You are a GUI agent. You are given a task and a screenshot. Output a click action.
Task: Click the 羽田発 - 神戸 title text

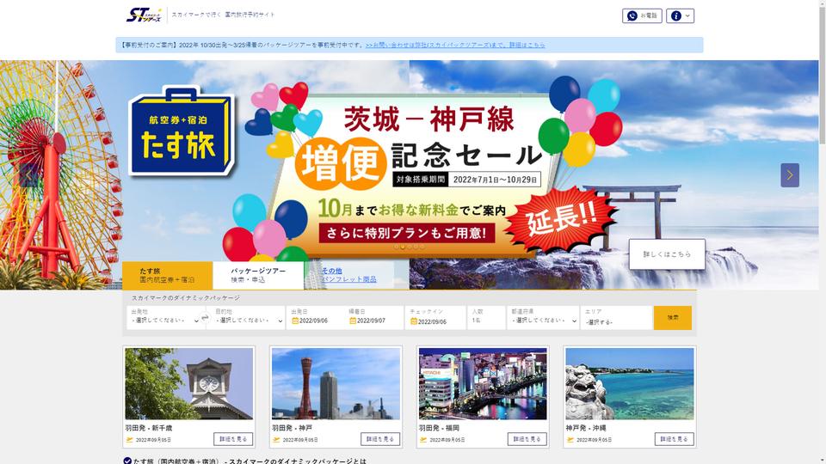pos(292,428)
